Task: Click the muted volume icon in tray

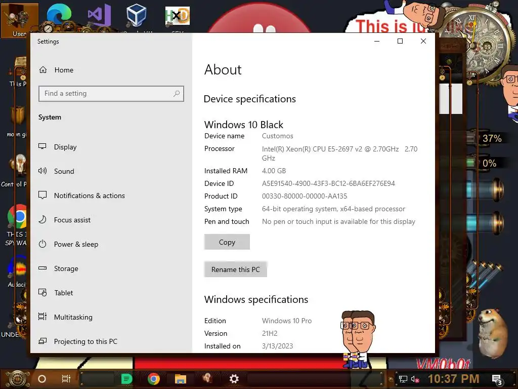Action: click(415, 379)
